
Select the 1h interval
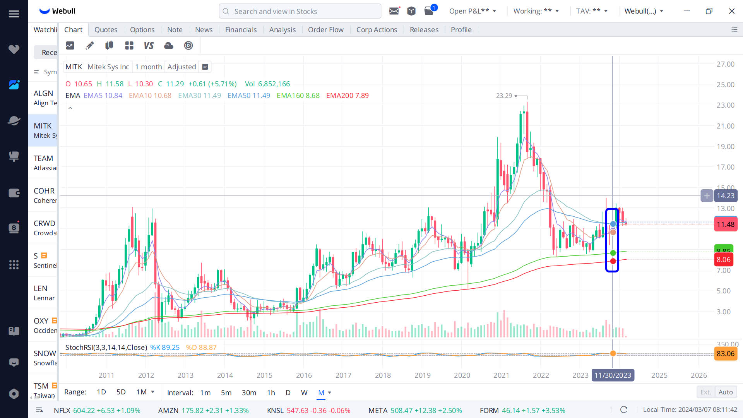pyautogui.click(x=271, y=393)
